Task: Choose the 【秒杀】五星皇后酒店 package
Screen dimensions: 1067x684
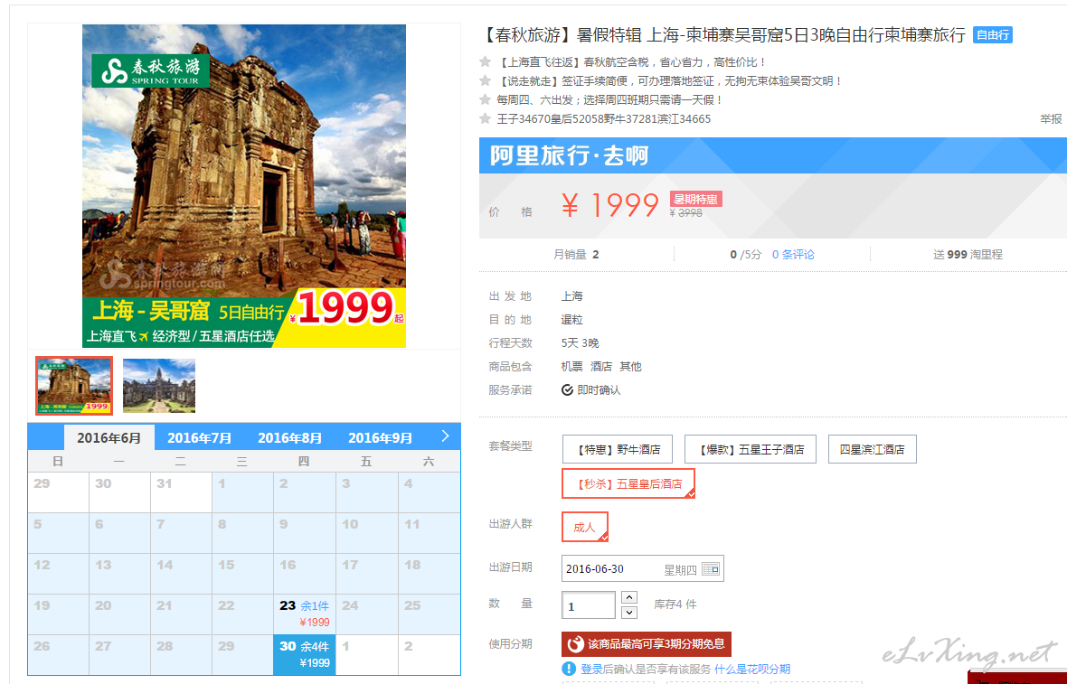Action: (628, 483)
